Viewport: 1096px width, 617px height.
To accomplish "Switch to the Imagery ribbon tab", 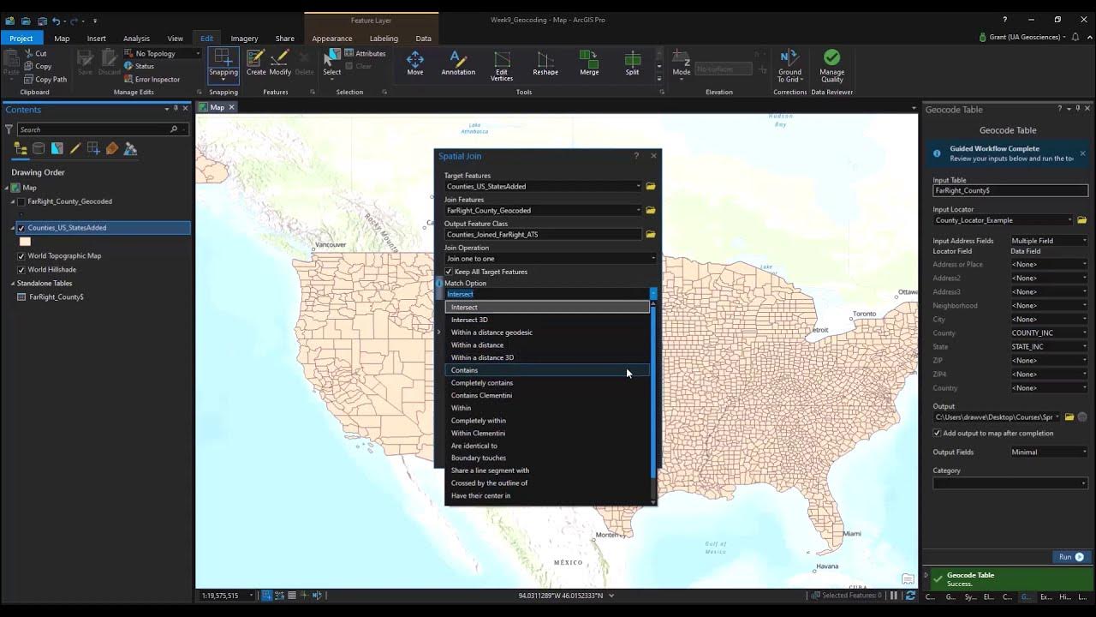I will [244, 38].
